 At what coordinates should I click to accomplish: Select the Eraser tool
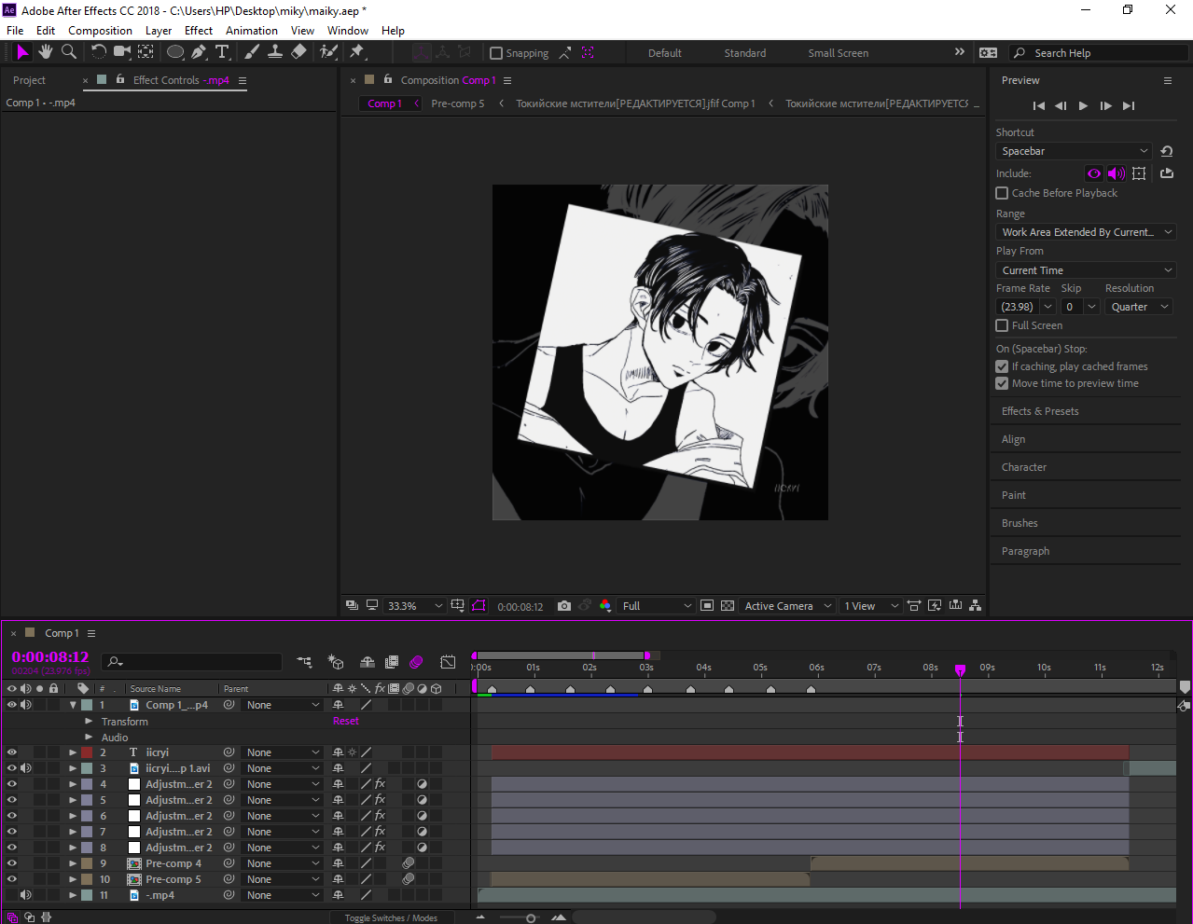click(298, 52)
